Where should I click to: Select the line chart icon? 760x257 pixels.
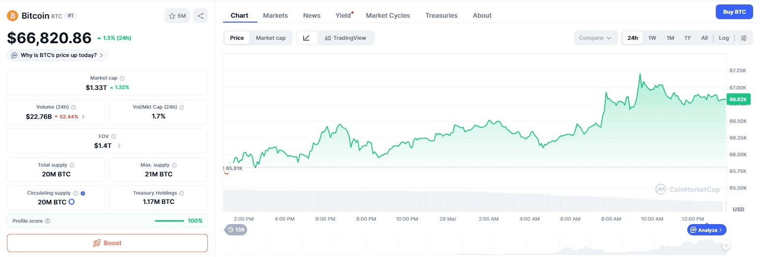coord(307,38)
